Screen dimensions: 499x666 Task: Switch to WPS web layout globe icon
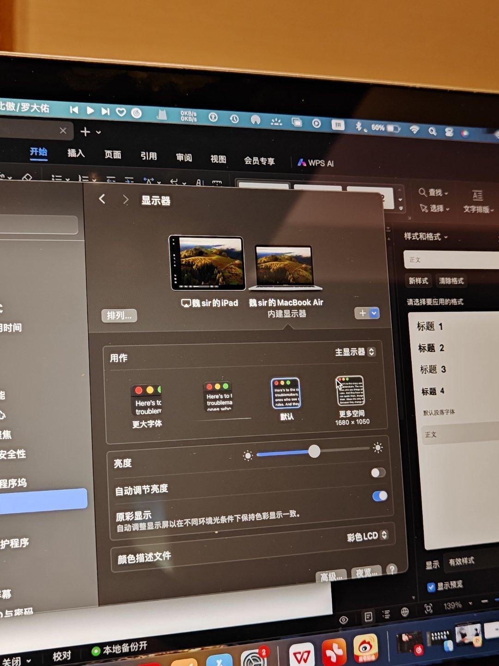point(405,612)
